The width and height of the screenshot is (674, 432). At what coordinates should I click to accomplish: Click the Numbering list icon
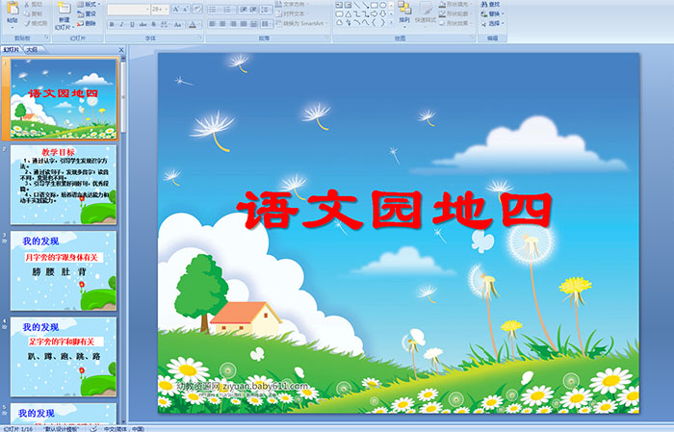click(228, 10)
